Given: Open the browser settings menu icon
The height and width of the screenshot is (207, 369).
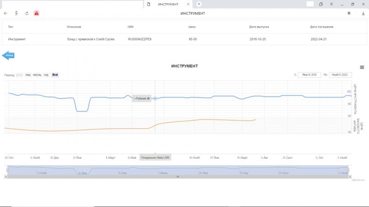Looking at the screenshot, I should click(331, 4).
